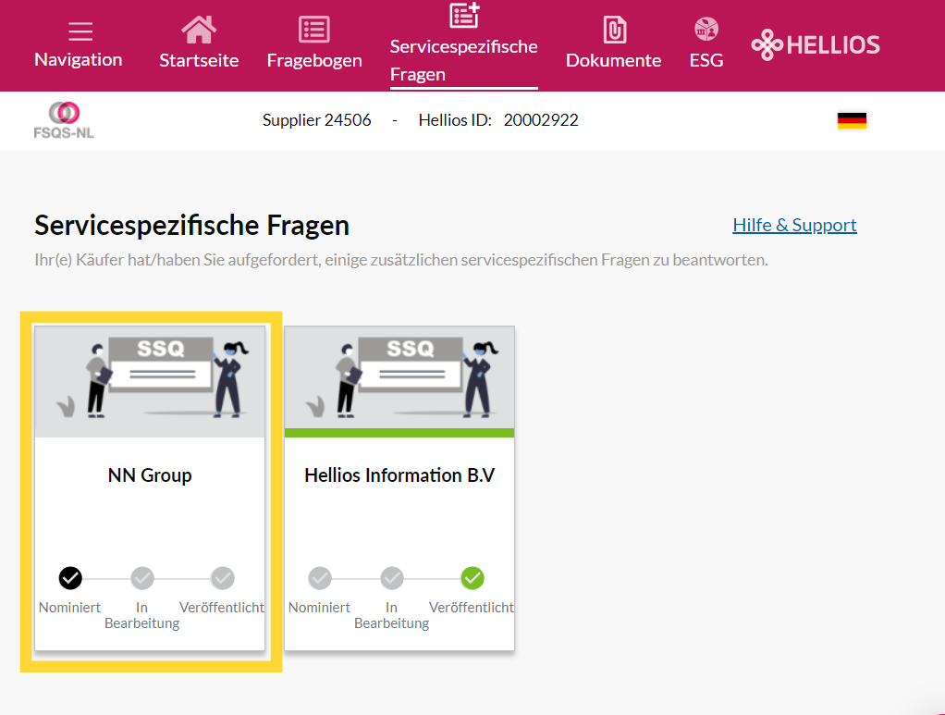Click NN Group's In Bearbeitung label
Viewport: 945px width, 715px height.
(142, 615)
